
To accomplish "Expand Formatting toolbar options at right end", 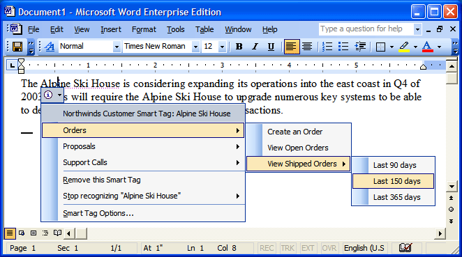I will (x=455, y=47).
